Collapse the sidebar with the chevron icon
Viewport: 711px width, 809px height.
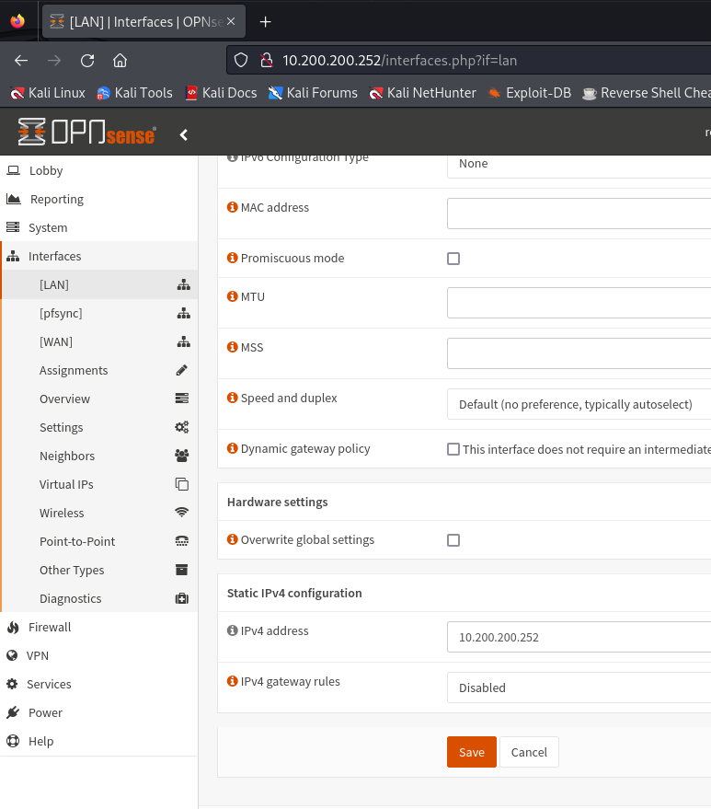(184, 134)
